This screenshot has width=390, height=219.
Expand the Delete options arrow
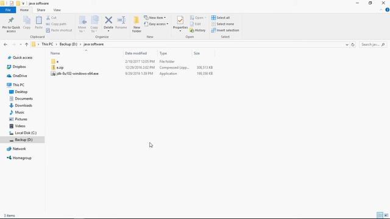pos(108,31)
